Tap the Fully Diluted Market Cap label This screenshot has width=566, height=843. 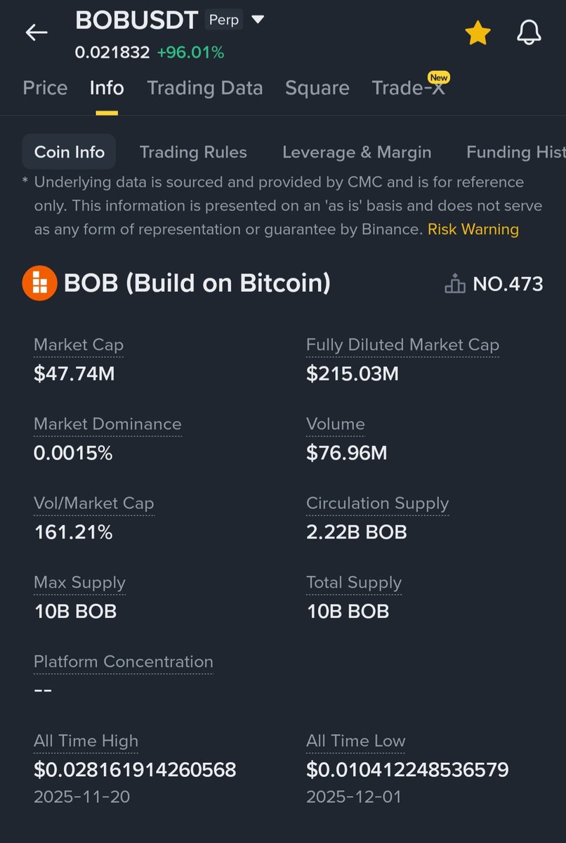point(403,345)
